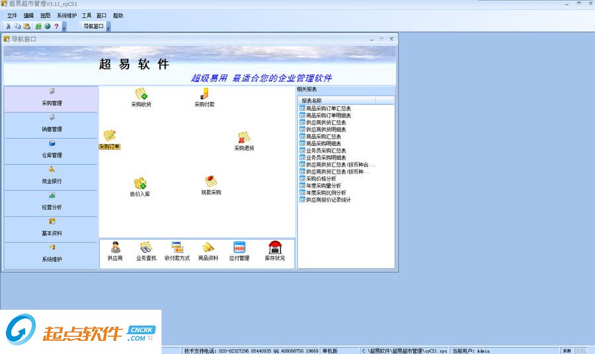Screen dimensions: 595x354
Task: Open the 窗口 menu
Action: (x=101, y=16)
